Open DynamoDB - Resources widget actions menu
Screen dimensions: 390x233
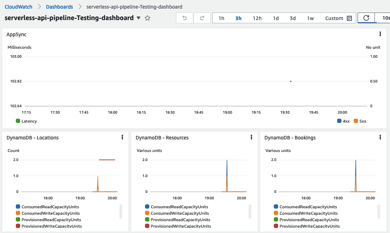click(x=251, y=137)
